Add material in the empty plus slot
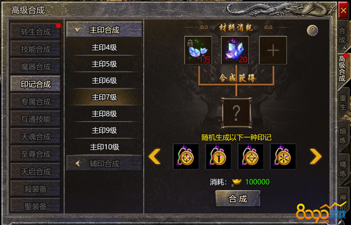 coord(273,50)
